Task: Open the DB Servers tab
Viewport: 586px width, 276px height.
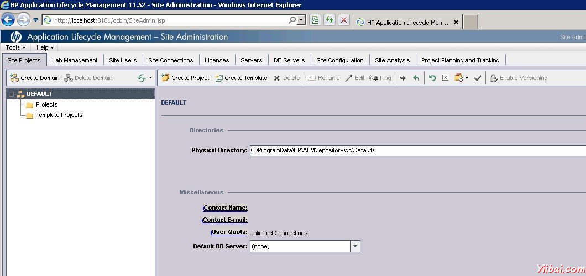Action: tap(289, 60)
